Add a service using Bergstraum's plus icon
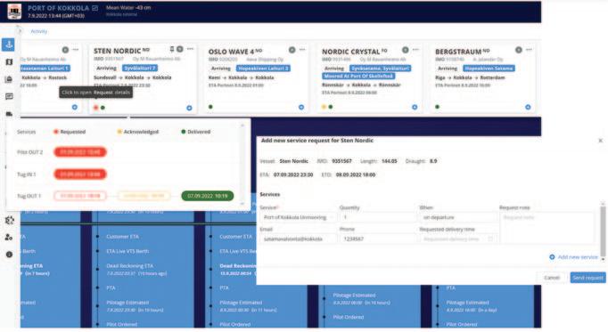This screenshot has height=332, width=608. tap(528, 107)
